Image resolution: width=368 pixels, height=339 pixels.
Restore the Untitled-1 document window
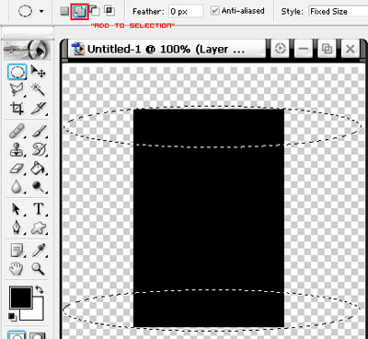[x=327, y=49]
